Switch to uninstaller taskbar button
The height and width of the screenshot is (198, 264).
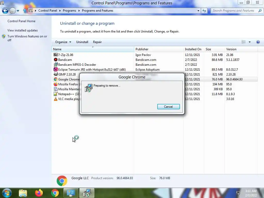(87, 193)
